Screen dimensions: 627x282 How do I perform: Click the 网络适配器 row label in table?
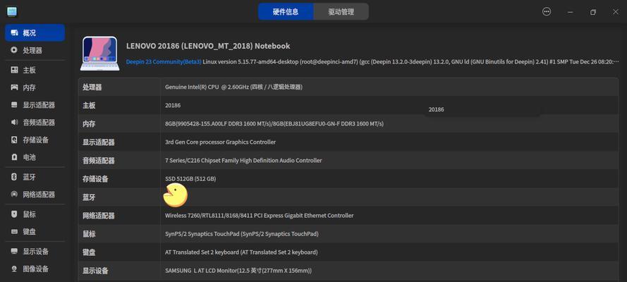99,216
